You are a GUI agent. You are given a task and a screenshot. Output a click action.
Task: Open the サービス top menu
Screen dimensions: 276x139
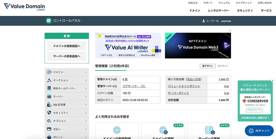266,11
